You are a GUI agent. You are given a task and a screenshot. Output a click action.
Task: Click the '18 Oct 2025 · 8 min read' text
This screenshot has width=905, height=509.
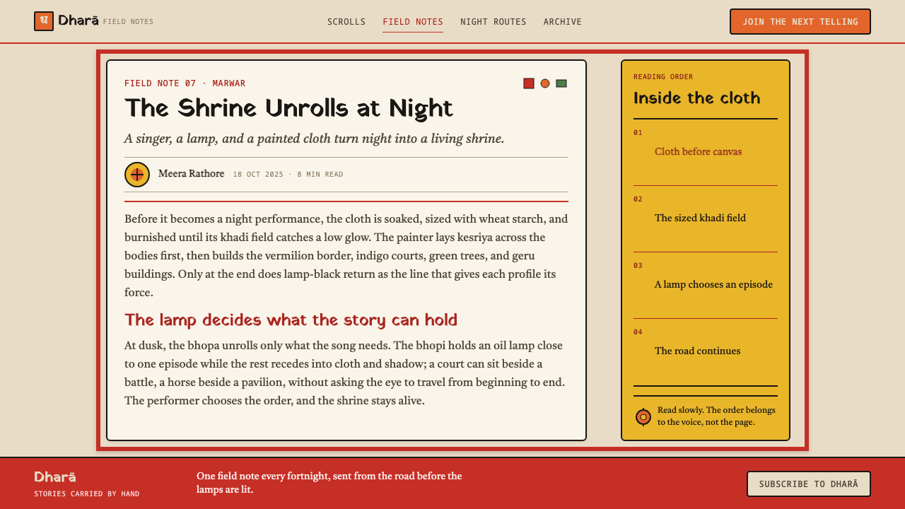(x=288, y=175)
